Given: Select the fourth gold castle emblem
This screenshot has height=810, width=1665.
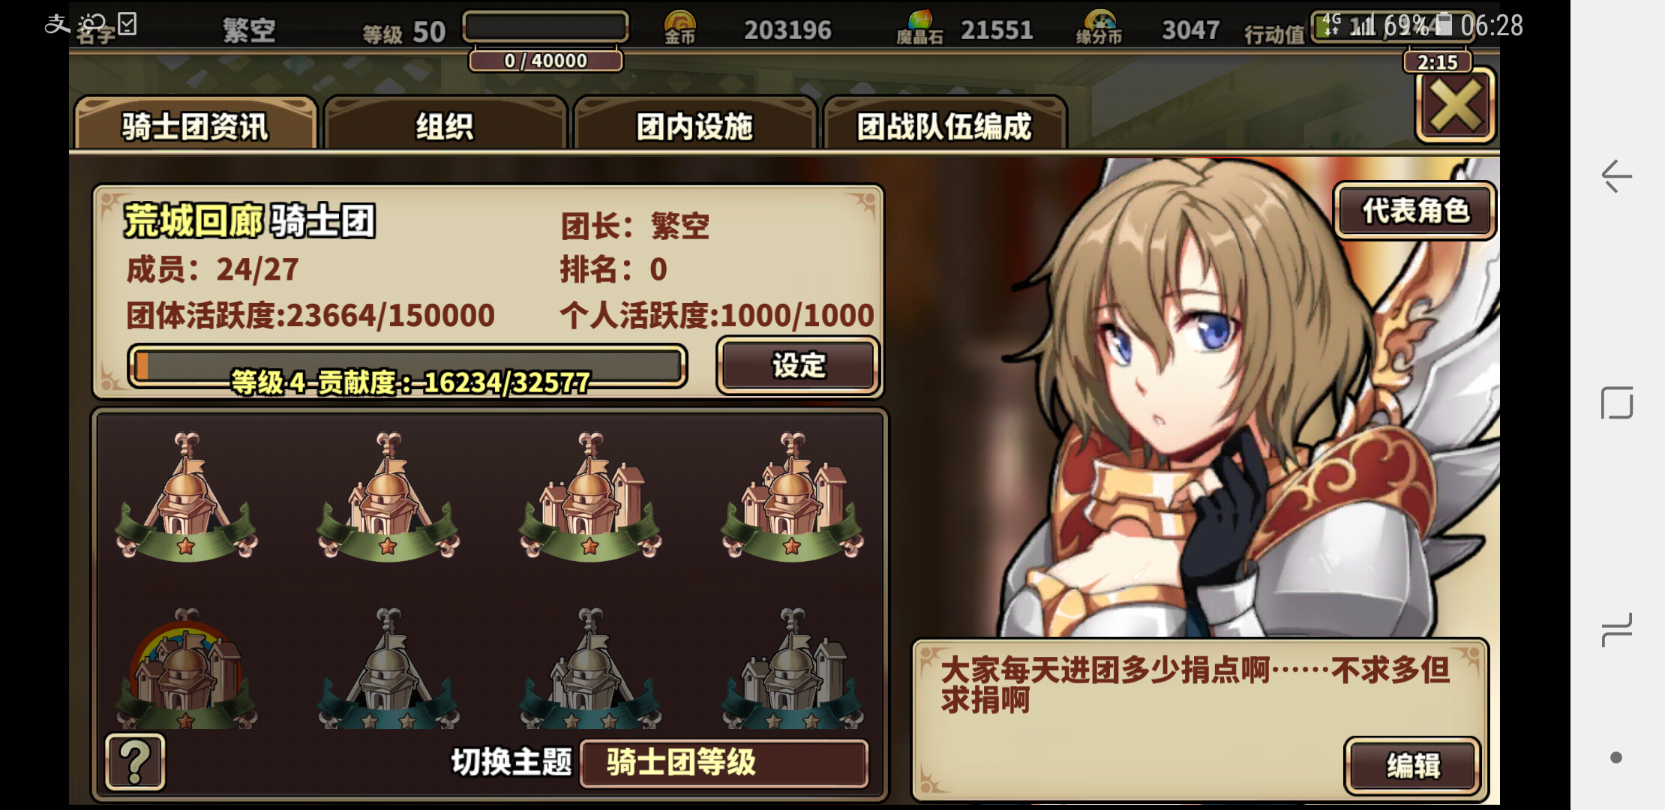Looking at the screenshot, I should point(792,496).
